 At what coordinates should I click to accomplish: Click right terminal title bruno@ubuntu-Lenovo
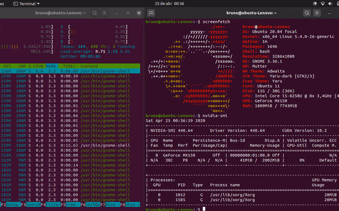tap(251, 13)
